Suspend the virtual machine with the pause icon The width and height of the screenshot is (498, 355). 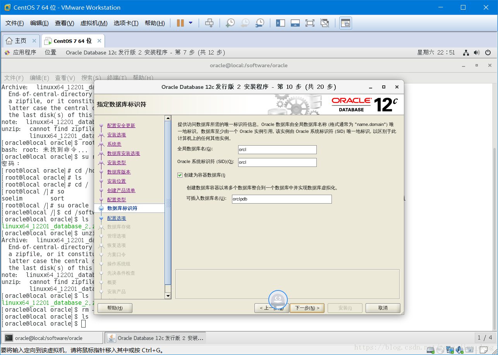(180, 23)
